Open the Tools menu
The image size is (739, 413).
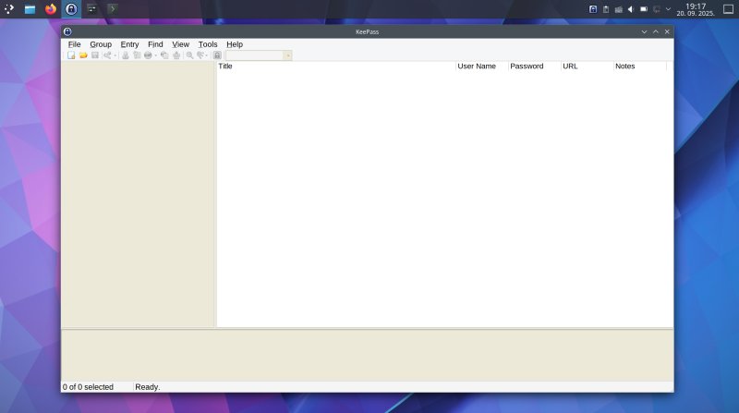pyautogui.click(x=208, y=44)
